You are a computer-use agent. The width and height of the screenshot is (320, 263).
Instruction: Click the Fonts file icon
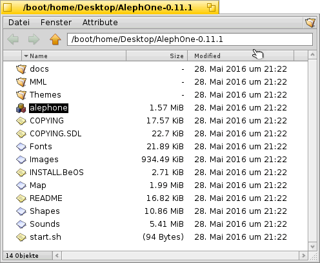pos(21,147)
